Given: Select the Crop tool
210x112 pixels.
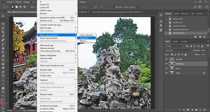Looking at the screenshot, I should point(3,32).
